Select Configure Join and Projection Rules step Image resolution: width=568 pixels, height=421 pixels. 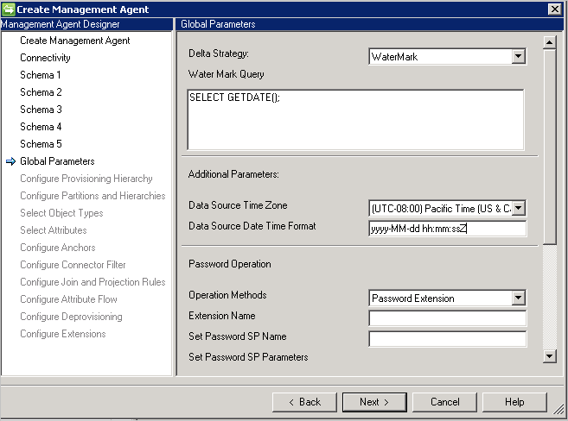(93, 282)
